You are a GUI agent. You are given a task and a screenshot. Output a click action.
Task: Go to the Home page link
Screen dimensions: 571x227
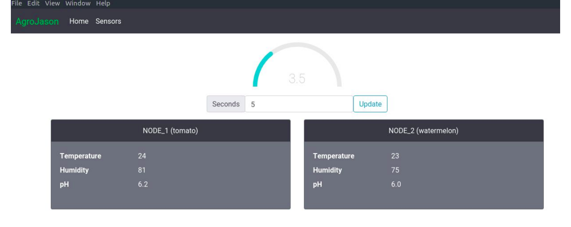tap(79, 22)
